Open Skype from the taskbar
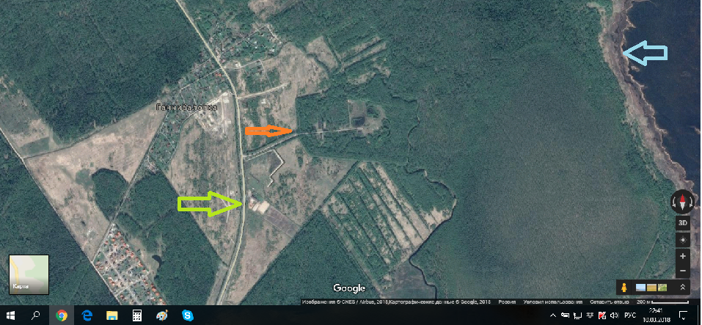 click(x=187, y=315)
